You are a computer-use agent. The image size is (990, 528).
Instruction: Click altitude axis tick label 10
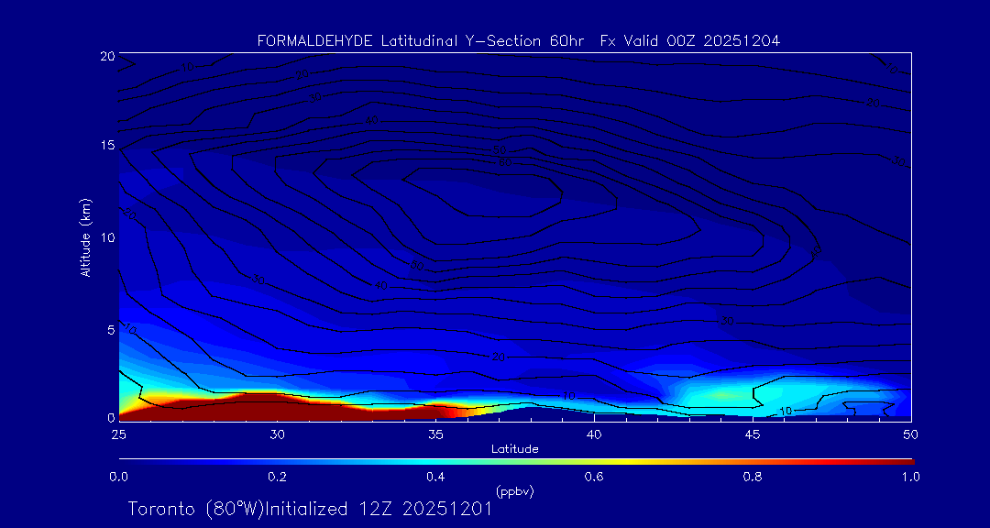(x=106, y=237)
